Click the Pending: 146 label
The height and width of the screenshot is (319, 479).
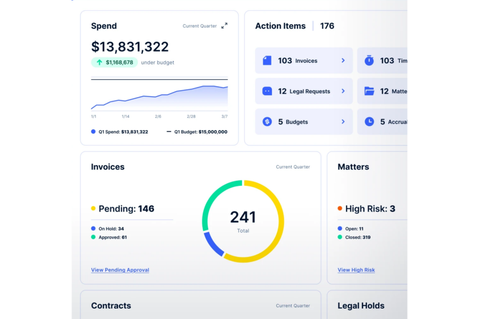click(x=126, y=209)
